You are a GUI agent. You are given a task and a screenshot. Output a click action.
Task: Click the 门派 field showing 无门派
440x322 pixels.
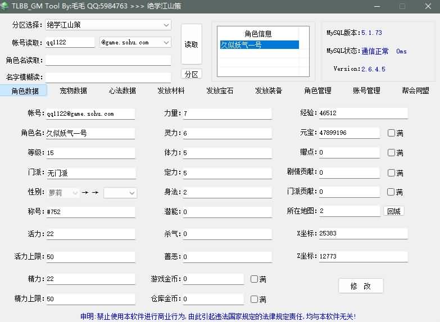pos(91,173)
